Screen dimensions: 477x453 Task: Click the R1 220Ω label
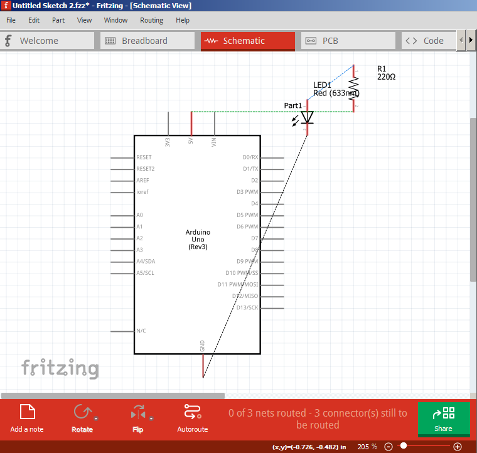[386, 73]
